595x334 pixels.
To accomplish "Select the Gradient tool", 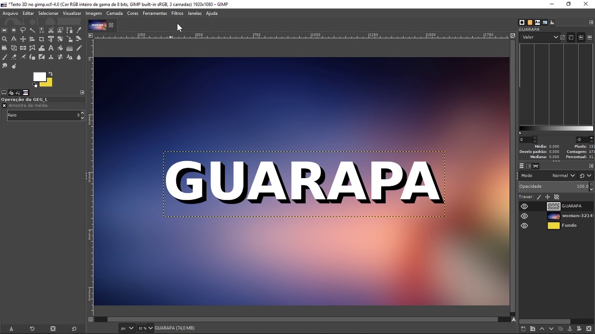I will [69, 48].
